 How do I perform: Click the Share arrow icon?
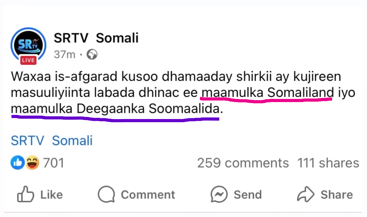click(306, 194)
